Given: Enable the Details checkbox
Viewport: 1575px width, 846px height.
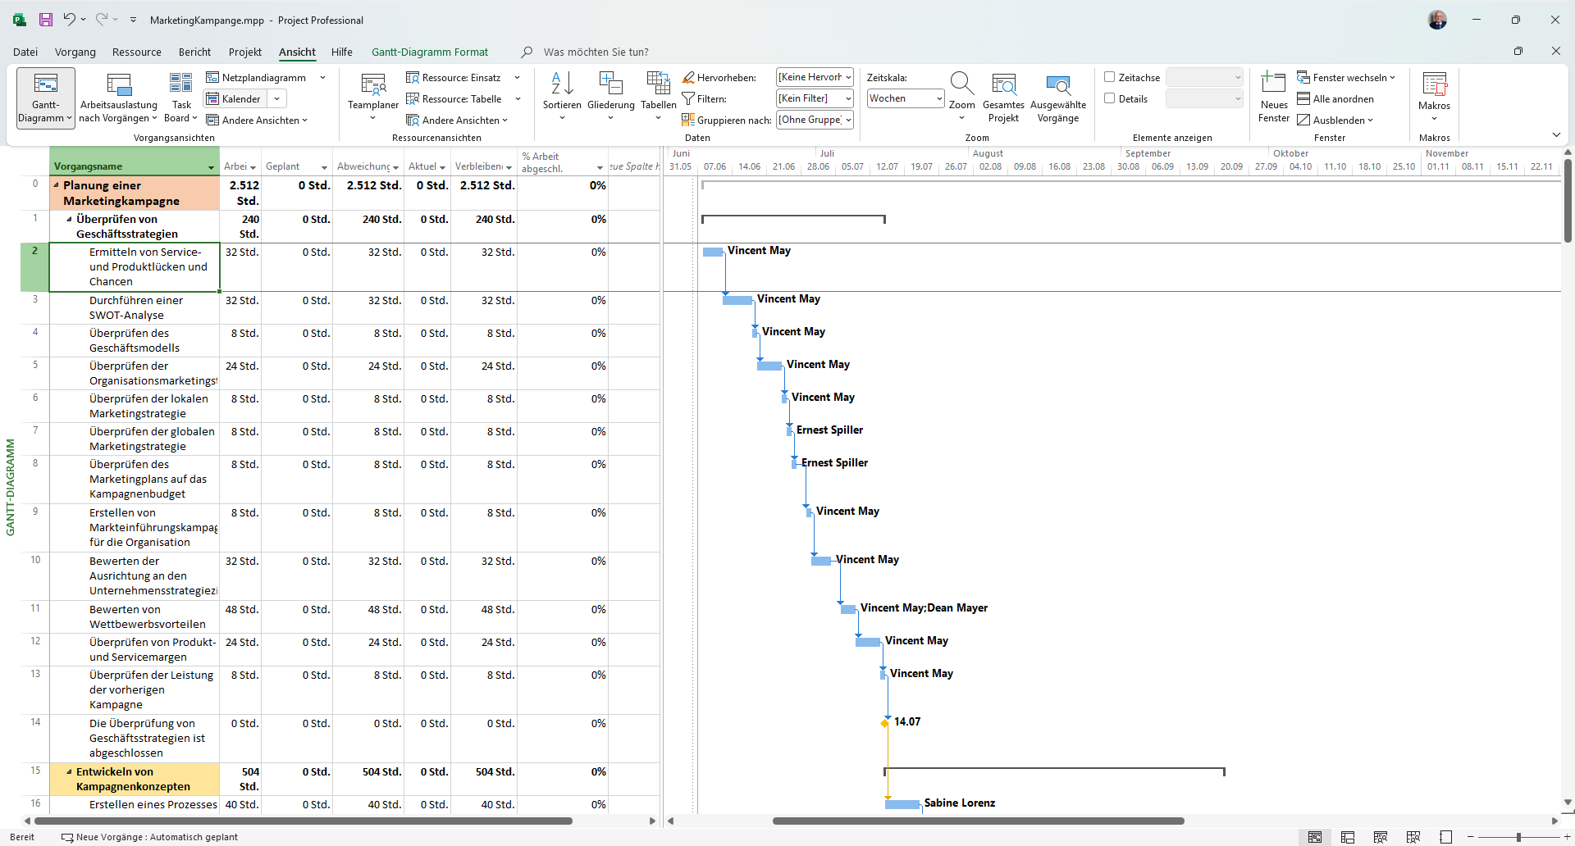Looking at the screenshot, I should 1109,98.
